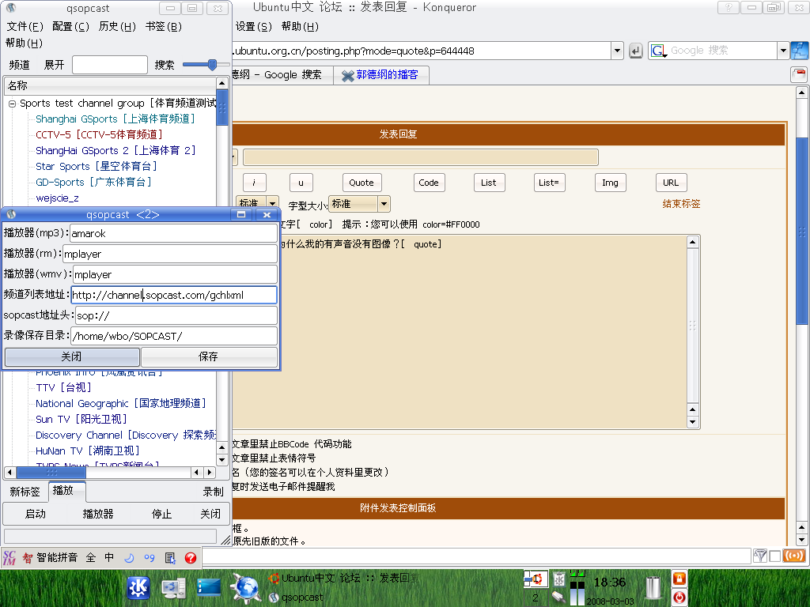Click the qsopcast <2> dialog titlebar icon
The image size is (810, 607).
11,214
